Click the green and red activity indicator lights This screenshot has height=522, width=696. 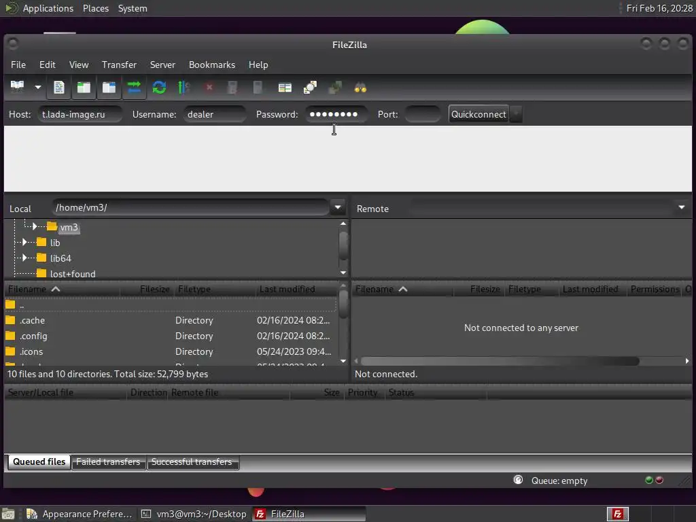[x=654, y=481]
